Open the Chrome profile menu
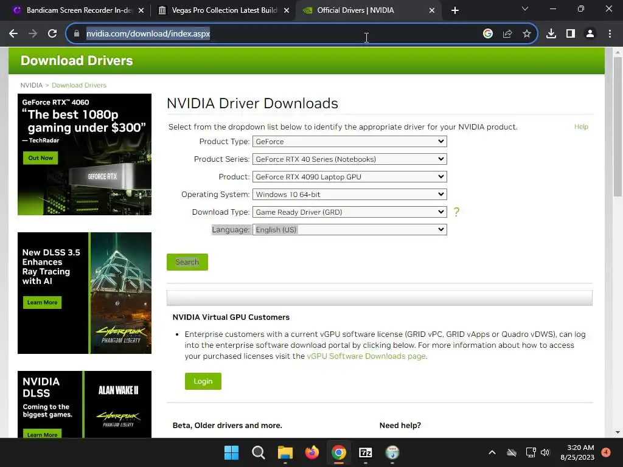 coord(590,34)
